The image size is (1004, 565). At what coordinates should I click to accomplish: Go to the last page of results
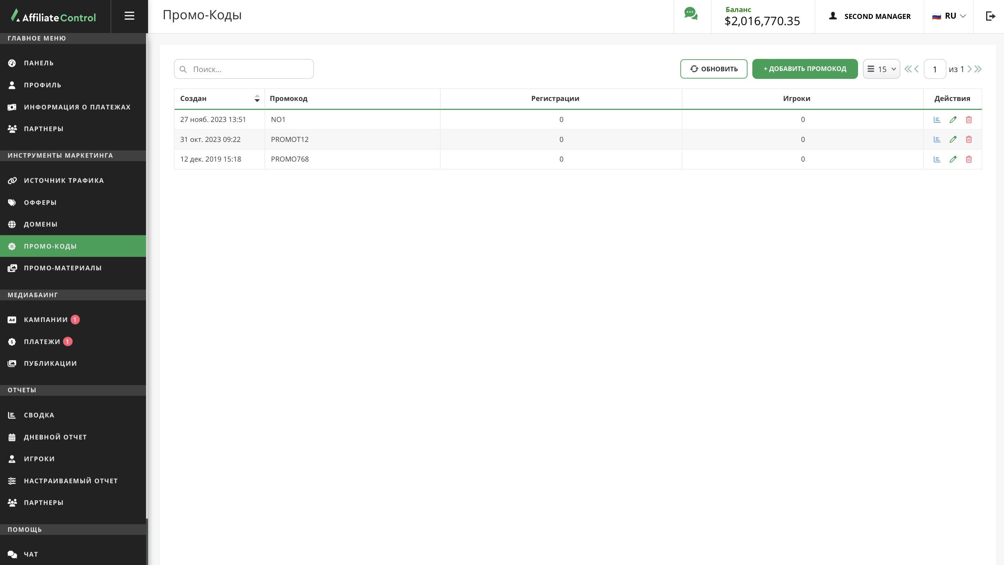(x=978, y=69)
